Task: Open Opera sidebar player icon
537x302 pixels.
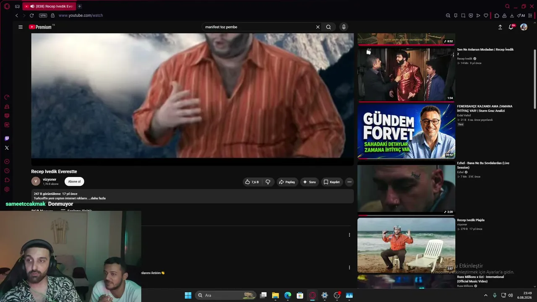Action: (7, 161)
